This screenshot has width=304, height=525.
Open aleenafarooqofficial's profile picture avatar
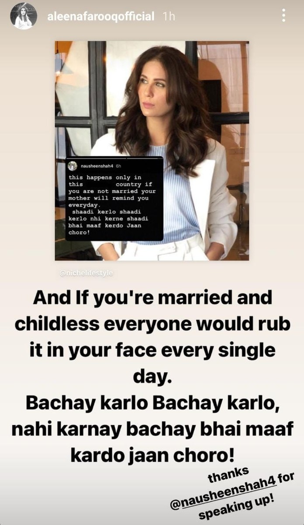click(23, 17)
